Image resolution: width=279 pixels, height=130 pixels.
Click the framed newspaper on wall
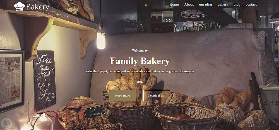[12, 80]
